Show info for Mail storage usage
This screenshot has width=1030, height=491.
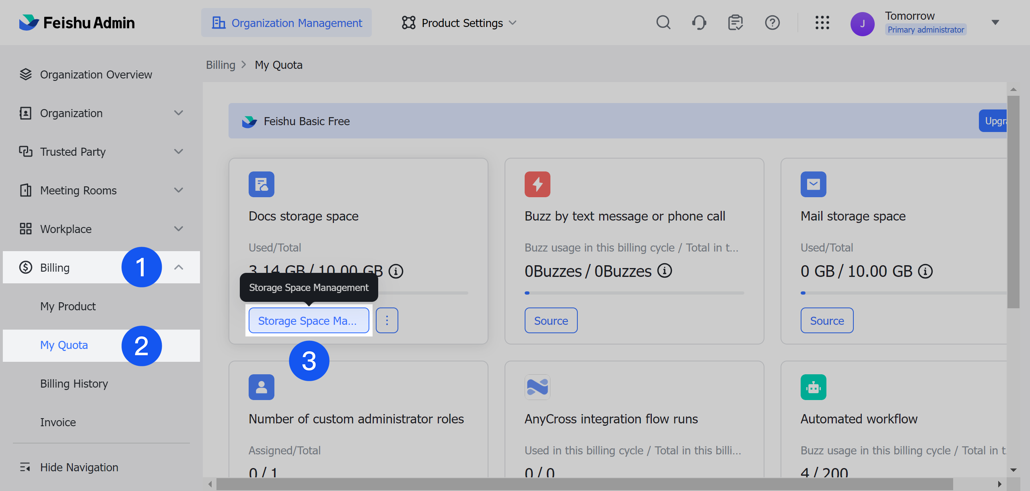point(925,271)
